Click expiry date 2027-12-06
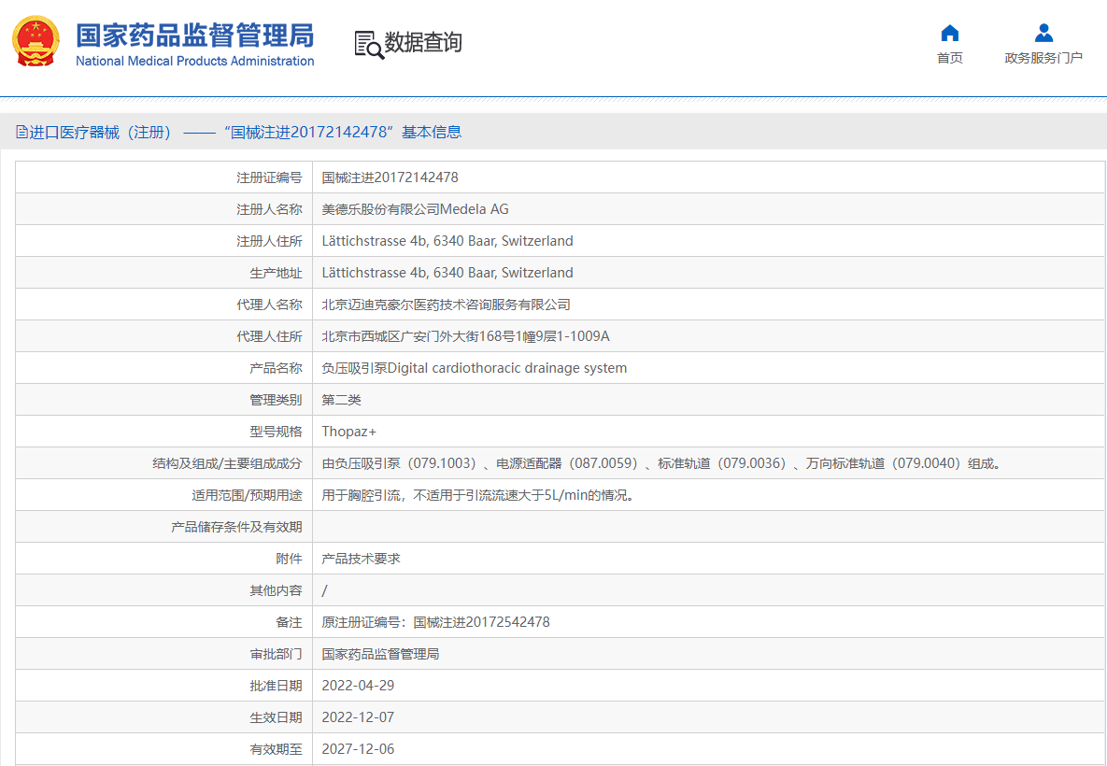Screen dimensions: 1107x766 click(358, 749)
